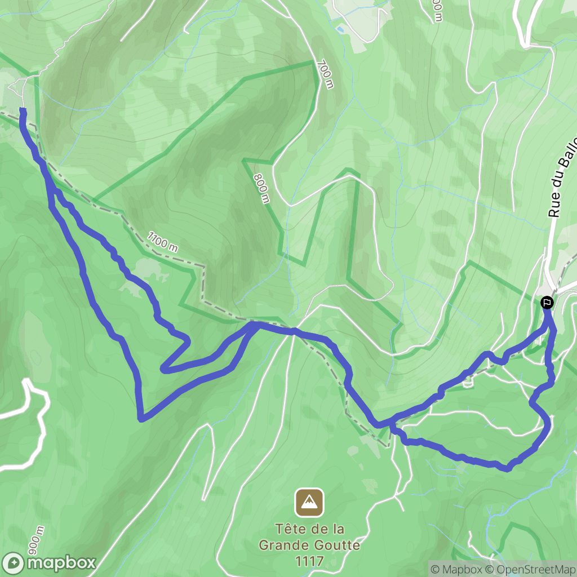Click the small blue pond near the top

341,28
